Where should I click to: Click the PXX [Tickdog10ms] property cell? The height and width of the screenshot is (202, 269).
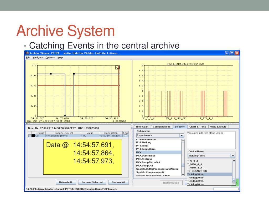click(x=63, y=136)
